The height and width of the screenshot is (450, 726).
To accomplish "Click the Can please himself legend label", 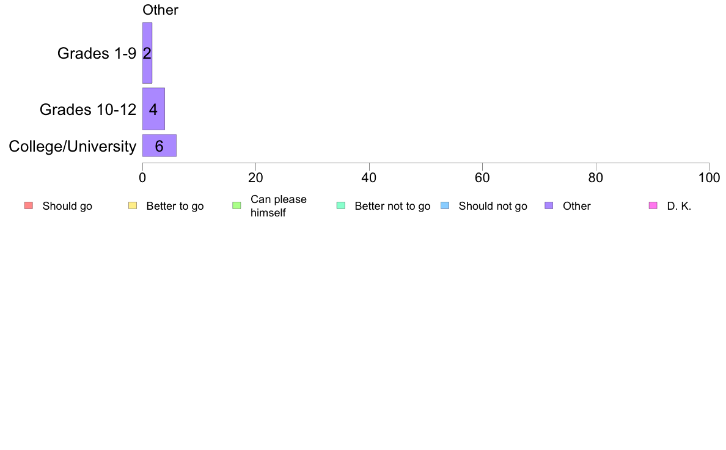I will point(278,206).
